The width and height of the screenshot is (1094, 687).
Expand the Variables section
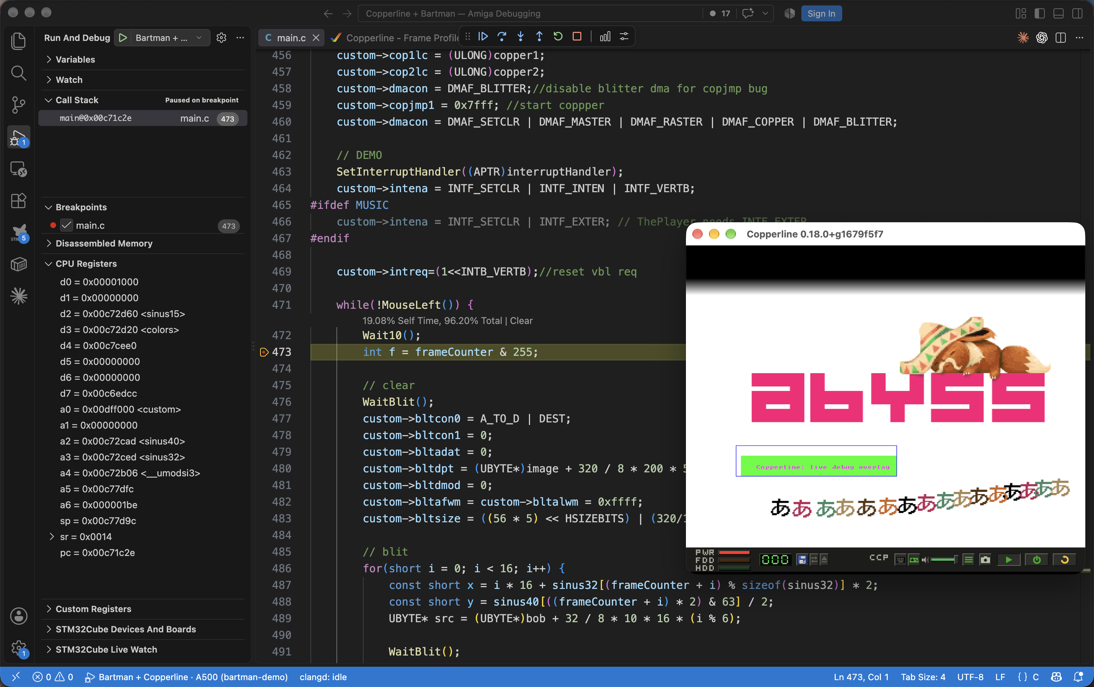[143, 59]
